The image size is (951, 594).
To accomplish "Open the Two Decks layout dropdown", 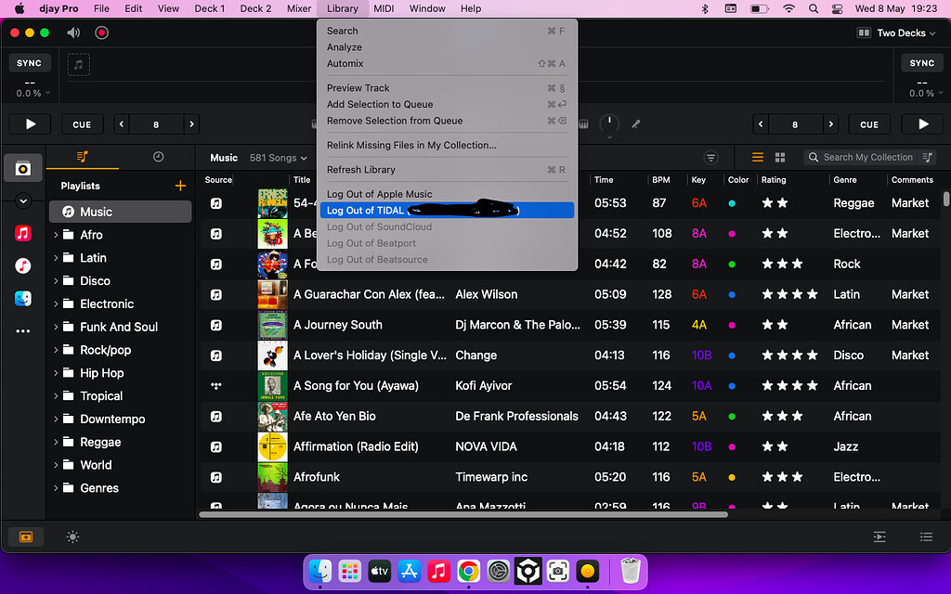I will [x=896, y=32].
